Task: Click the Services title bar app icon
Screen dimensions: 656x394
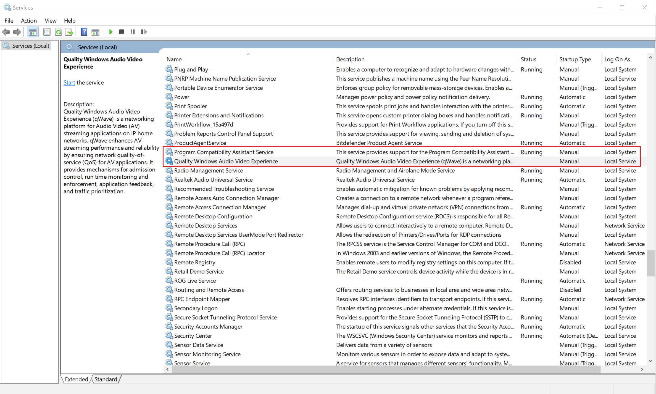Action: [x=7, y=7]
